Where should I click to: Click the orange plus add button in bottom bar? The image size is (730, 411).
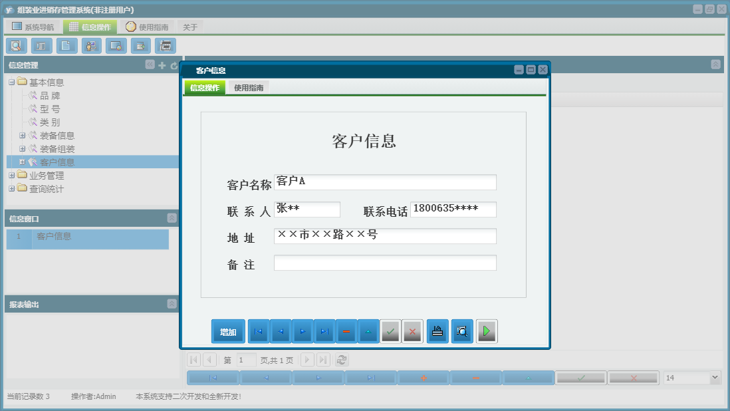424,378
